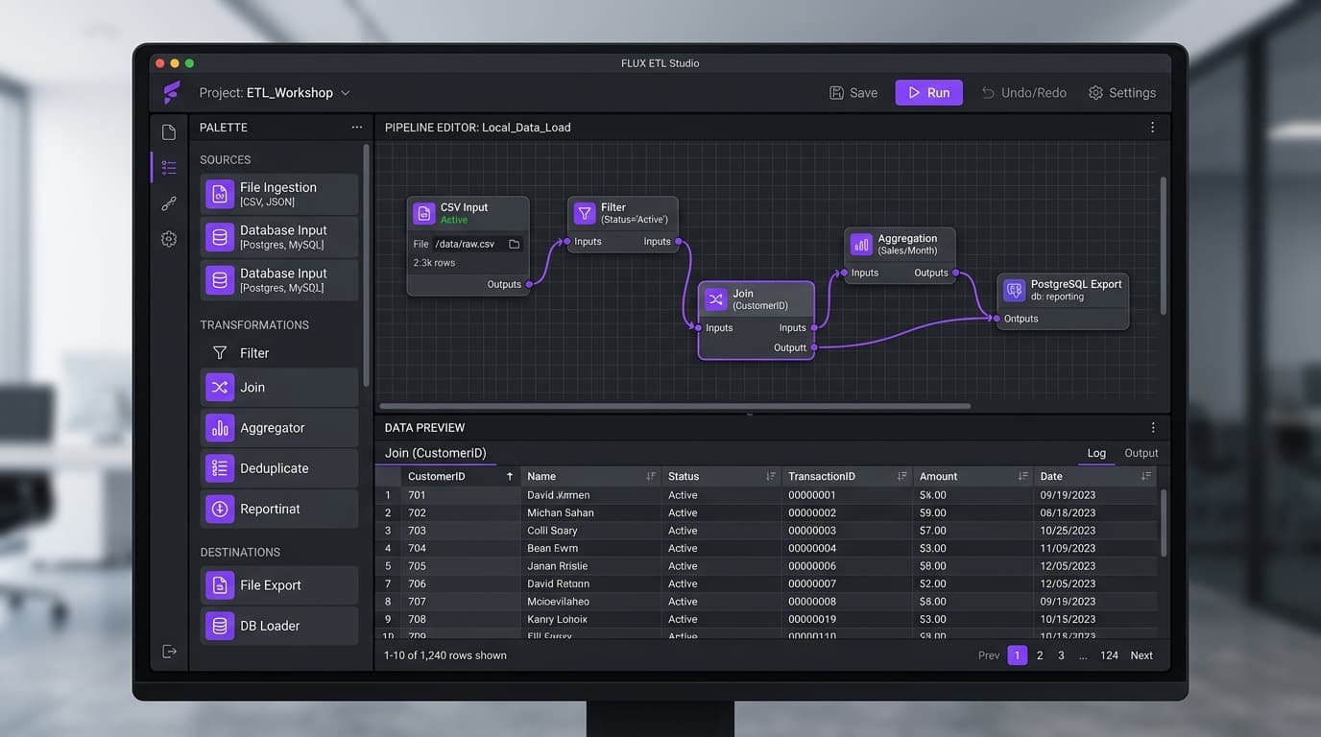Select the File Export destination icon
This screenshot has height=737, width=1321.
220,585
